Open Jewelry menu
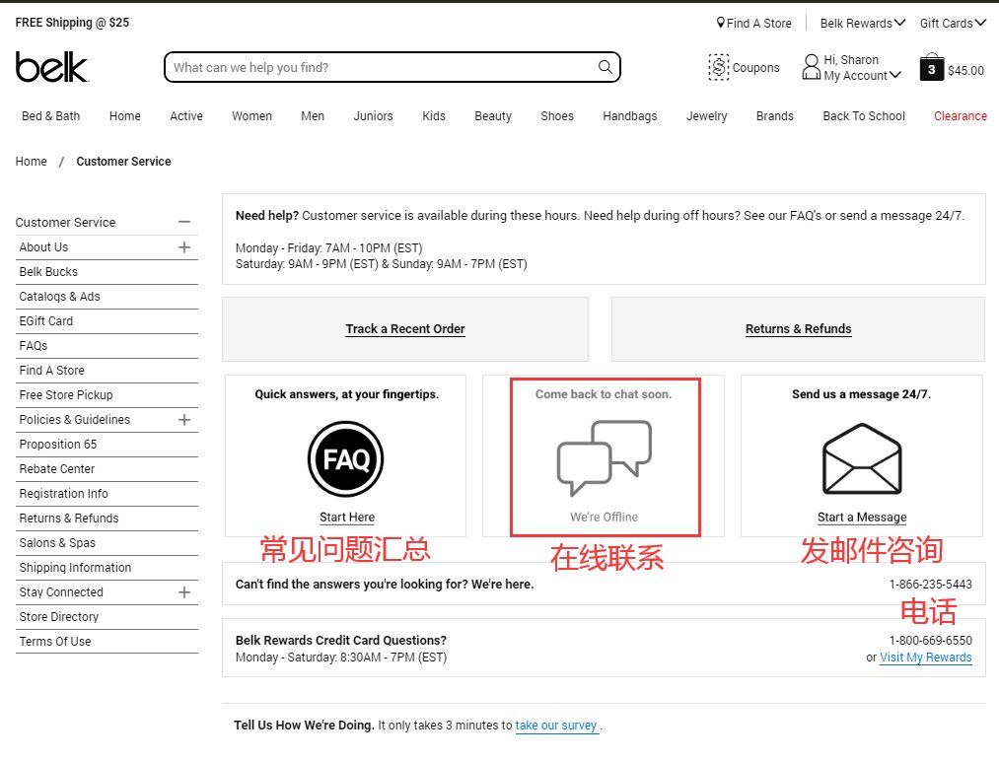This screenshot has height=762, width=999. (x=706, y=116)
